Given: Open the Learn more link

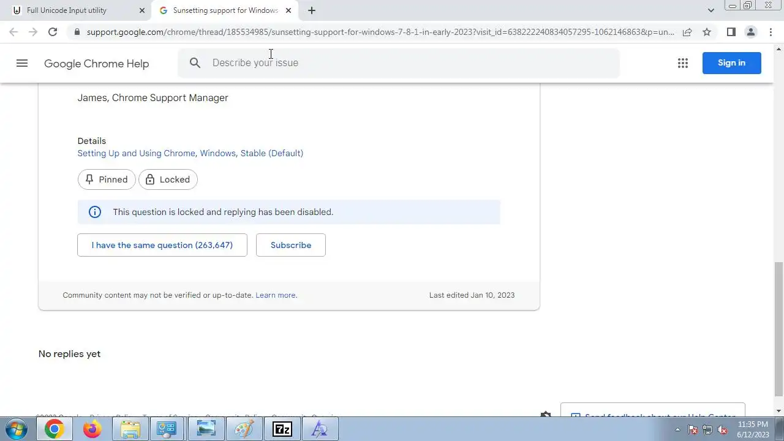Looking at the screenshot, I should (x=276, y=295).
